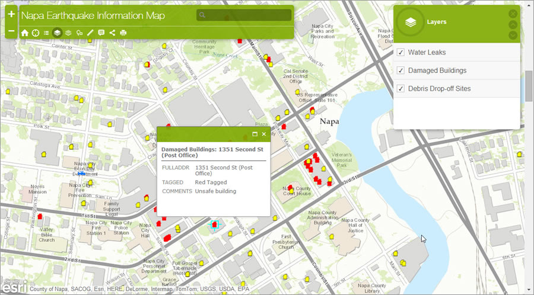Return to the default map extent (home icon)
The height and width of the screenshot is (295, 534).
tap(24, 33)
